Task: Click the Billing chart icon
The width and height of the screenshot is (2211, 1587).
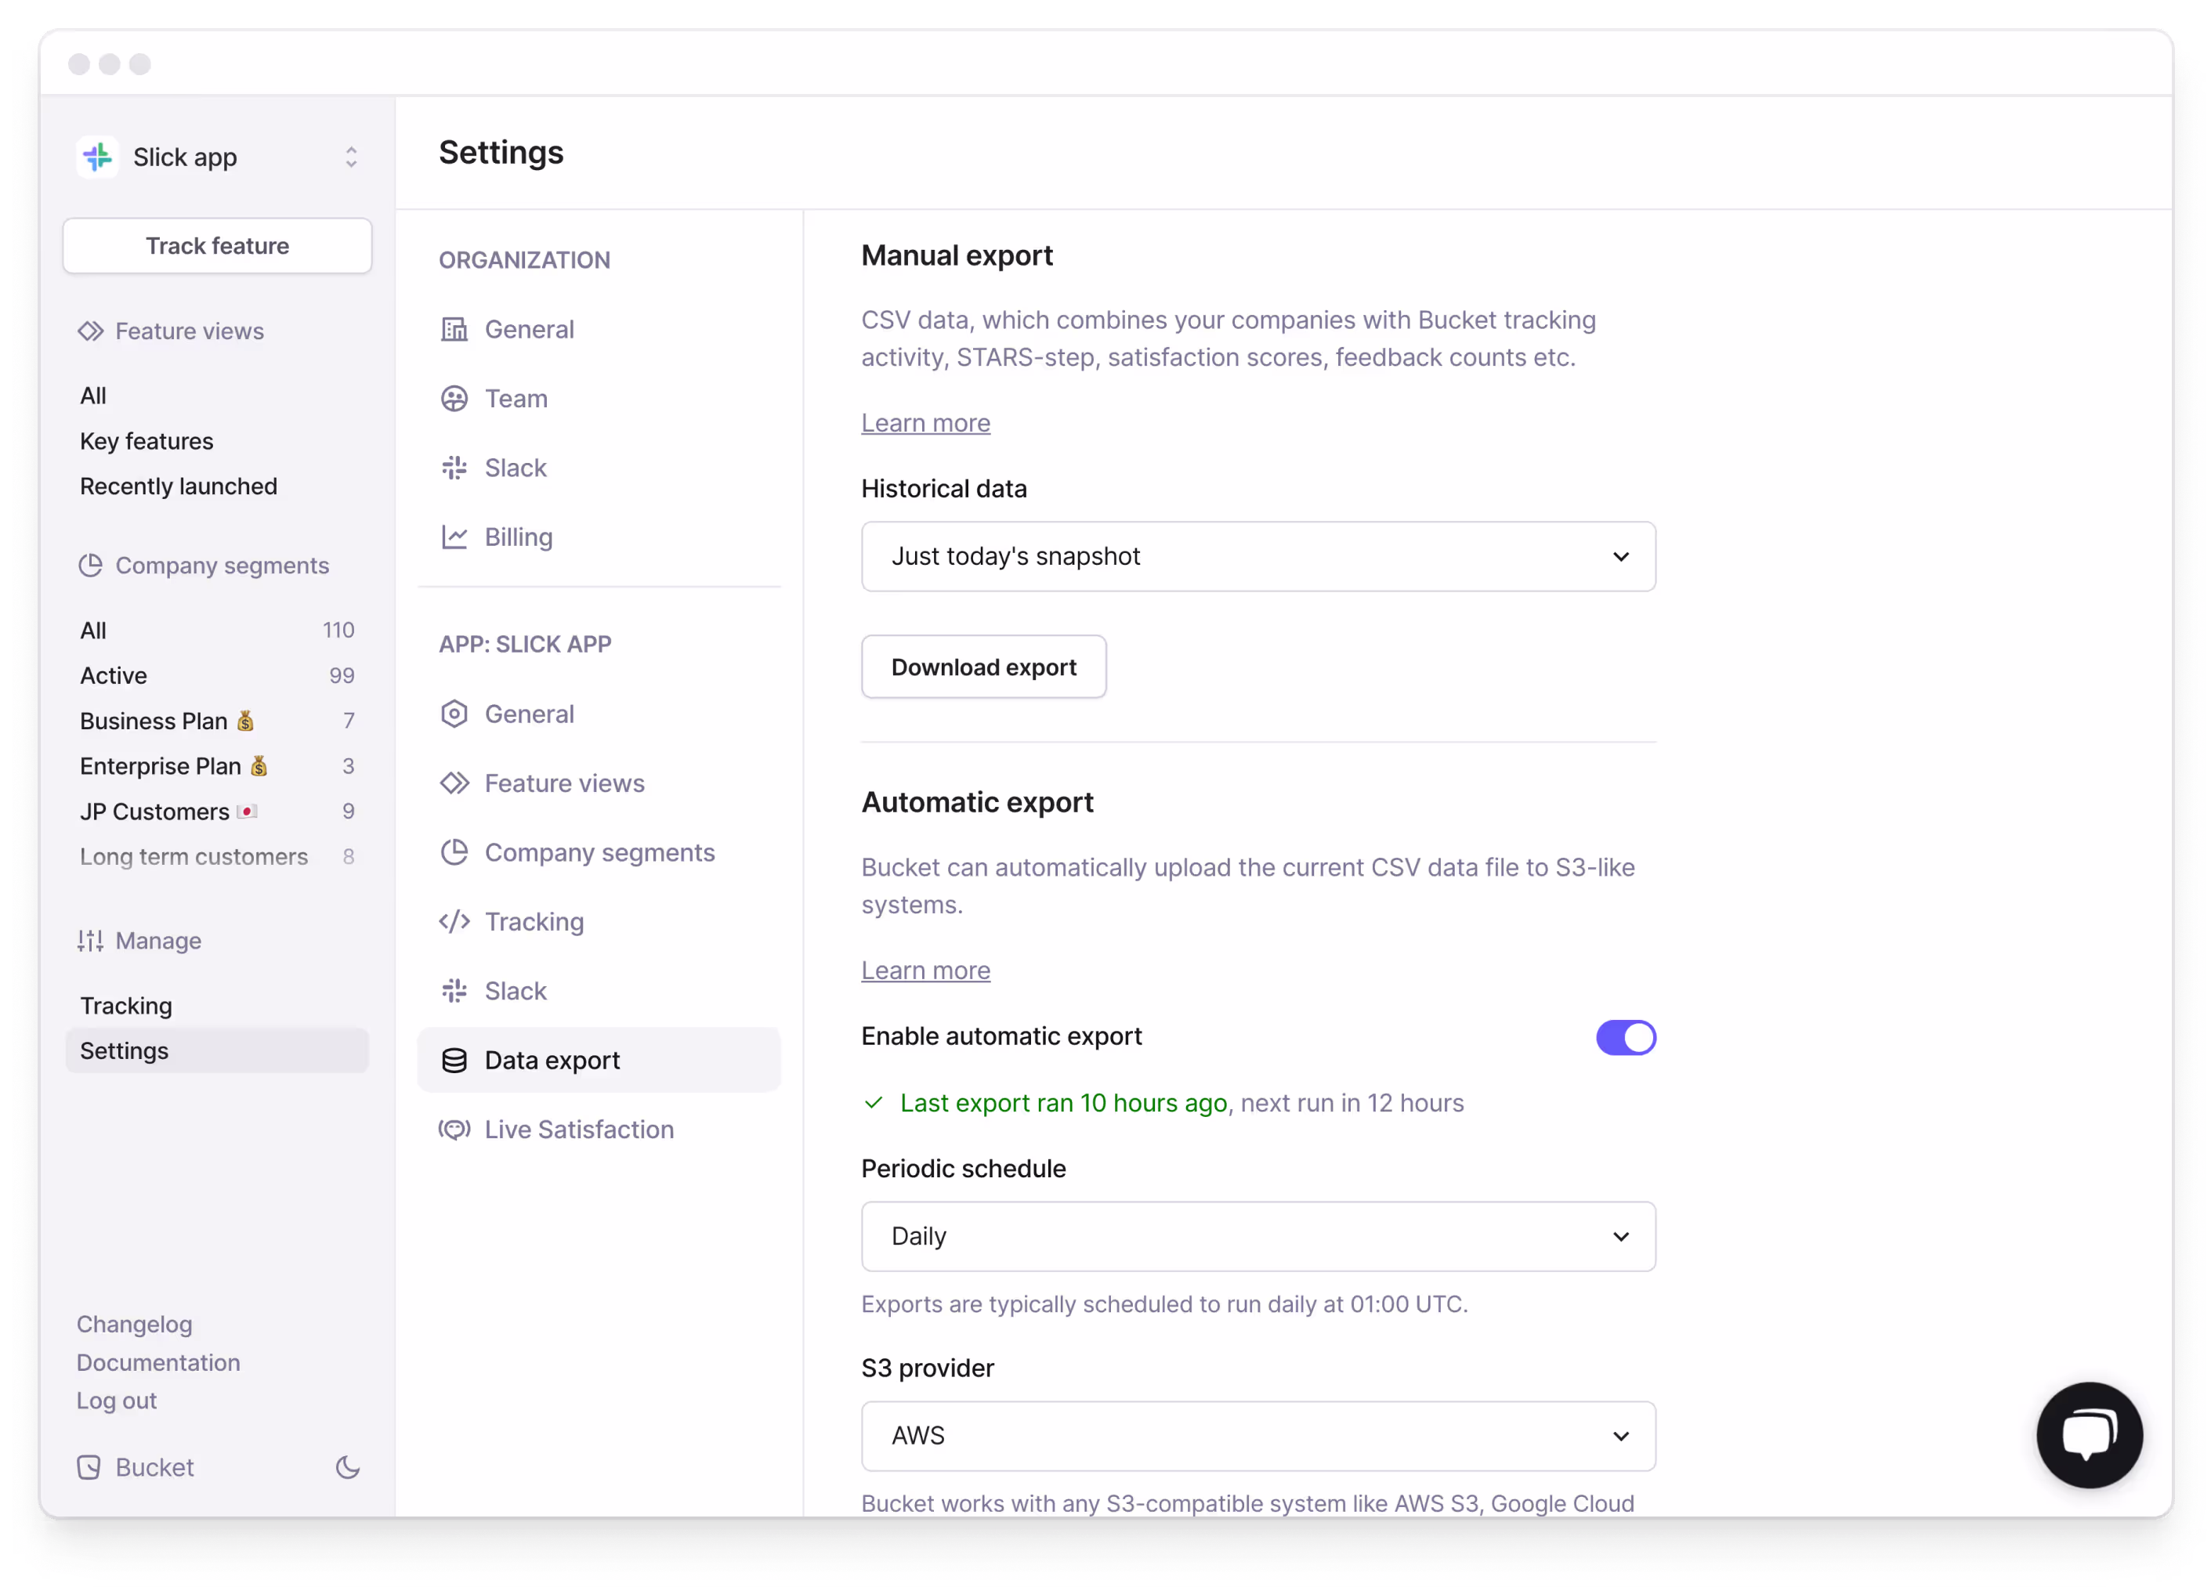Action: [x=454, y=537]
